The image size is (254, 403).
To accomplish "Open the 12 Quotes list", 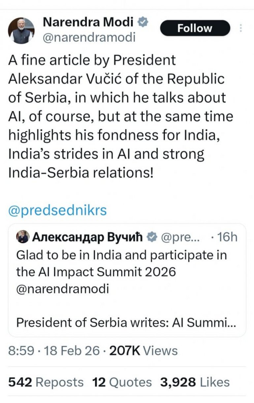I will (122, 382).
